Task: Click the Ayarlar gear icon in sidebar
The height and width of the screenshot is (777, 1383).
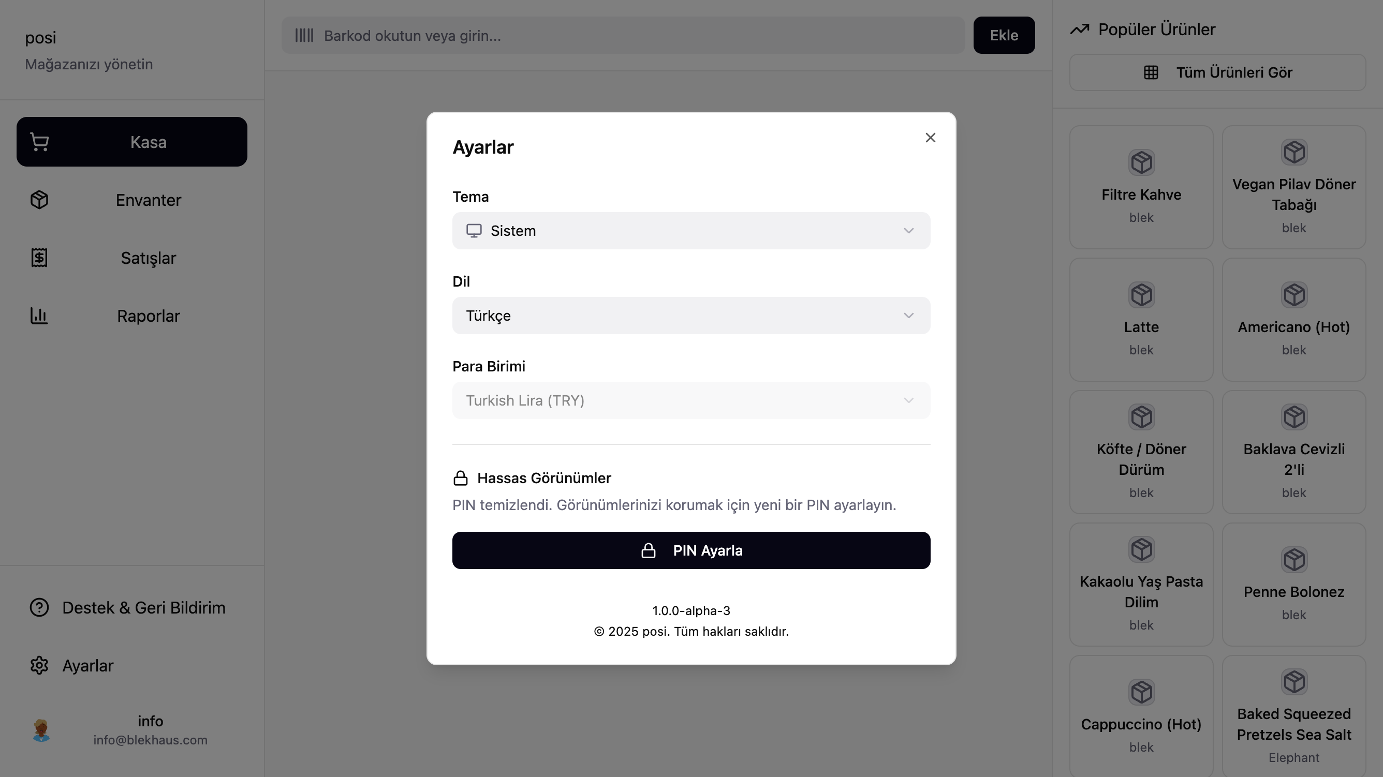Action: tap(39, 665)
